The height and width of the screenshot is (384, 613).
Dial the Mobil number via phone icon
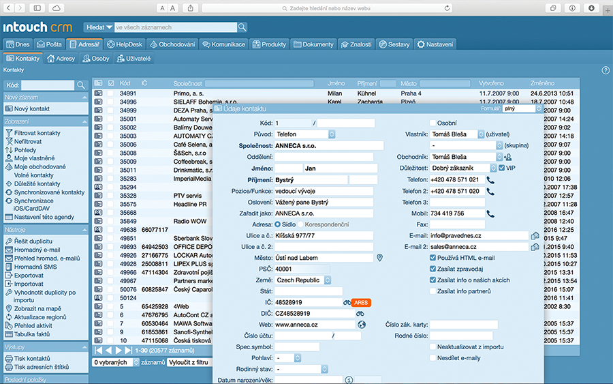[x=490, y=213]
